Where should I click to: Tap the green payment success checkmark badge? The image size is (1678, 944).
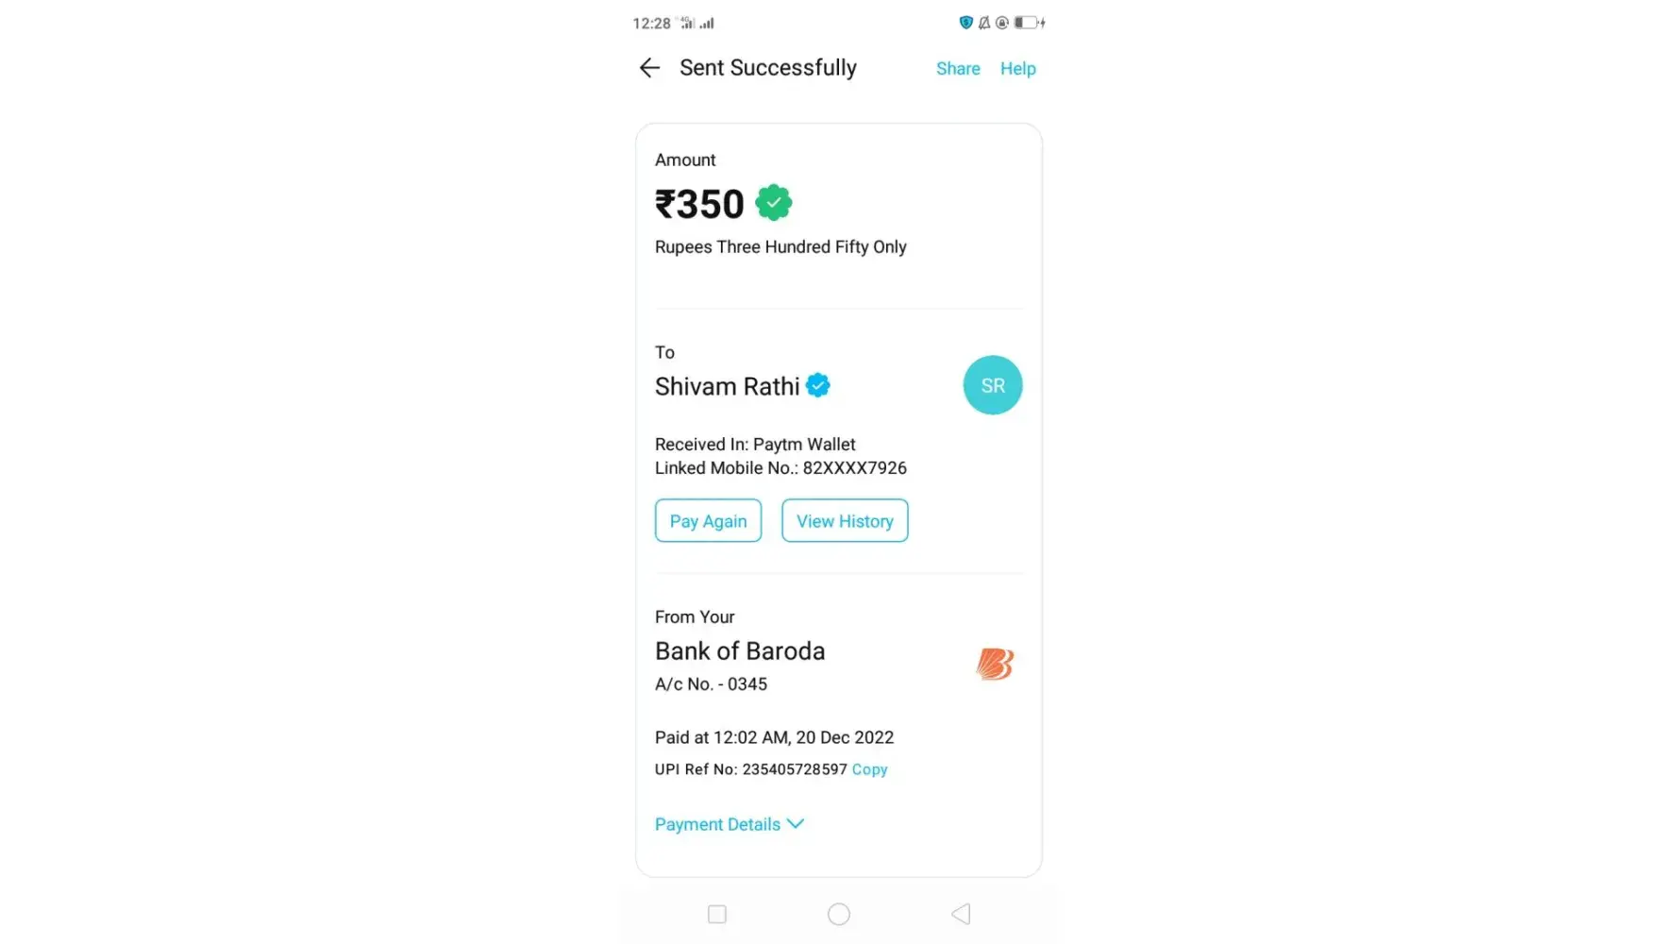[x=774, y=203]
